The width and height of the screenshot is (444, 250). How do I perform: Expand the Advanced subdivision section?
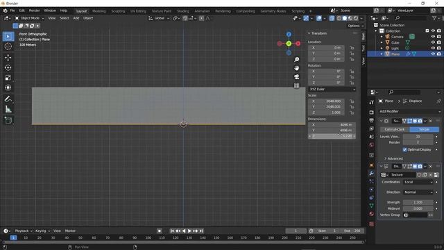393,158
